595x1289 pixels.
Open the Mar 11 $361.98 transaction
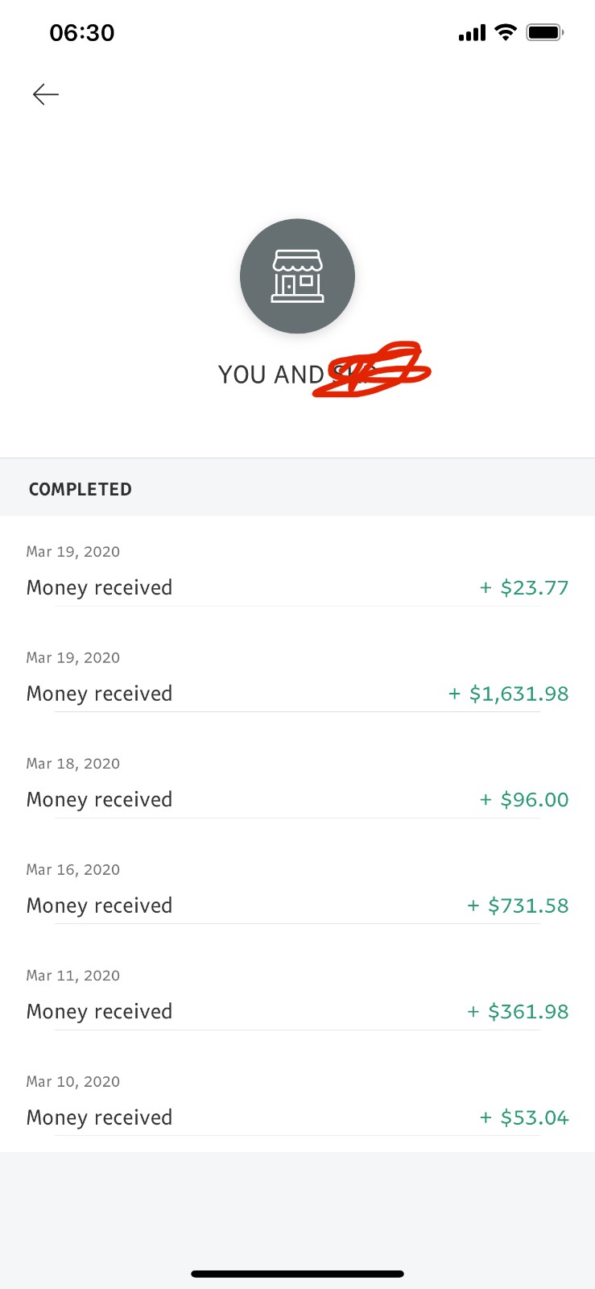point(297,994)
